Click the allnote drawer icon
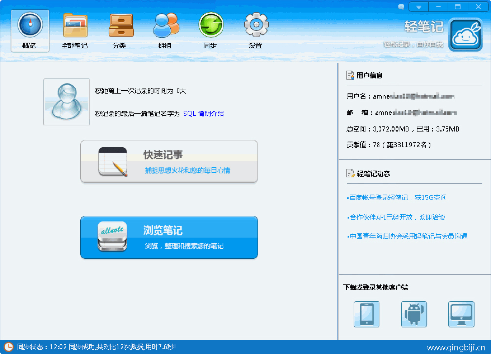The height and width of the screenshot is (354, 491). [112, 237]
